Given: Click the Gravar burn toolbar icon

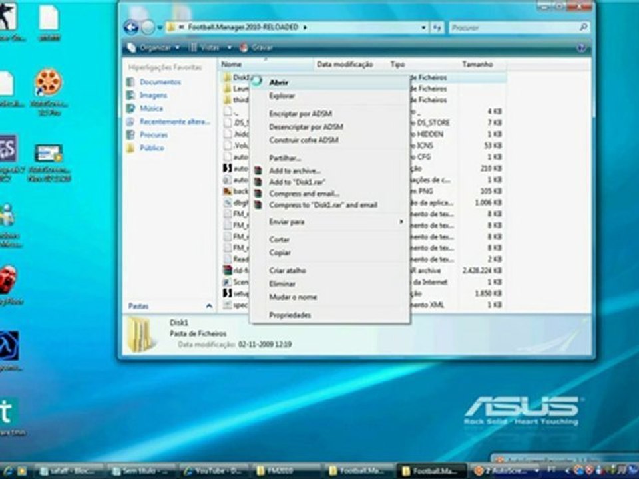Looking at the screenshot, I should 244,48.
